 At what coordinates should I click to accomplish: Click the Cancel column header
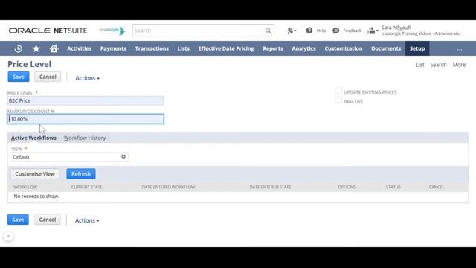(x=437, y=187)
